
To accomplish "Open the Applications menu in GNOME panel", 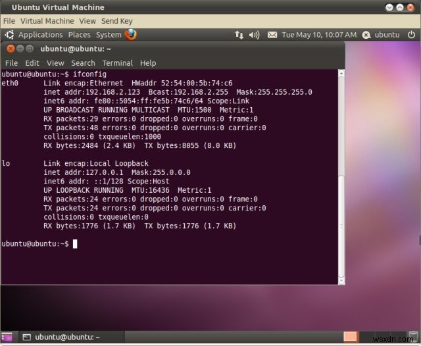I will (40, 35).
